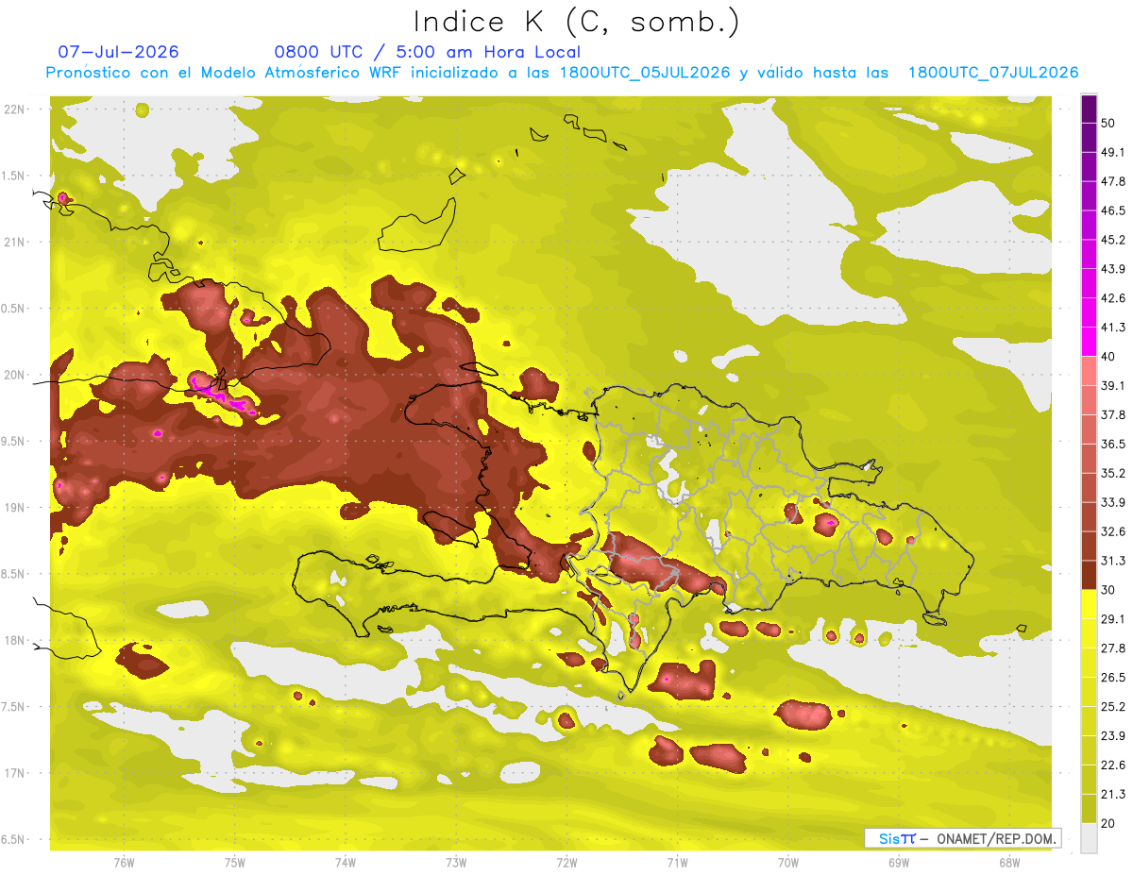Click the '73W' longitude label
The image size is (1133, 875).
pos(456,862)
